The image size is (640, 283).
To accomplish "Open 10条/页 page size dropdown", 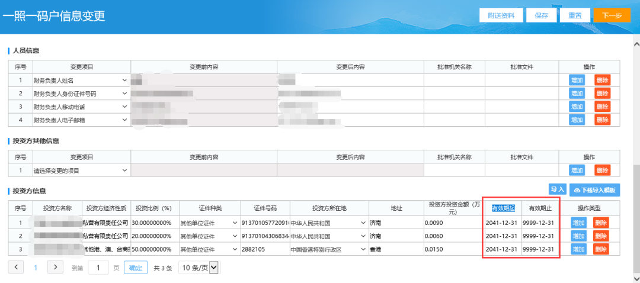I will click(x=199, y=268).
